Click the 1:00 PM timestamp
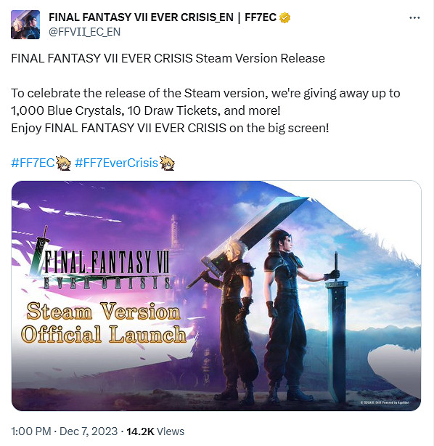 31,431
